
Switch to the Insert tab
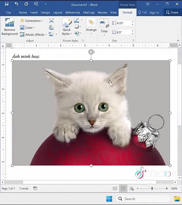coord(34,13)
